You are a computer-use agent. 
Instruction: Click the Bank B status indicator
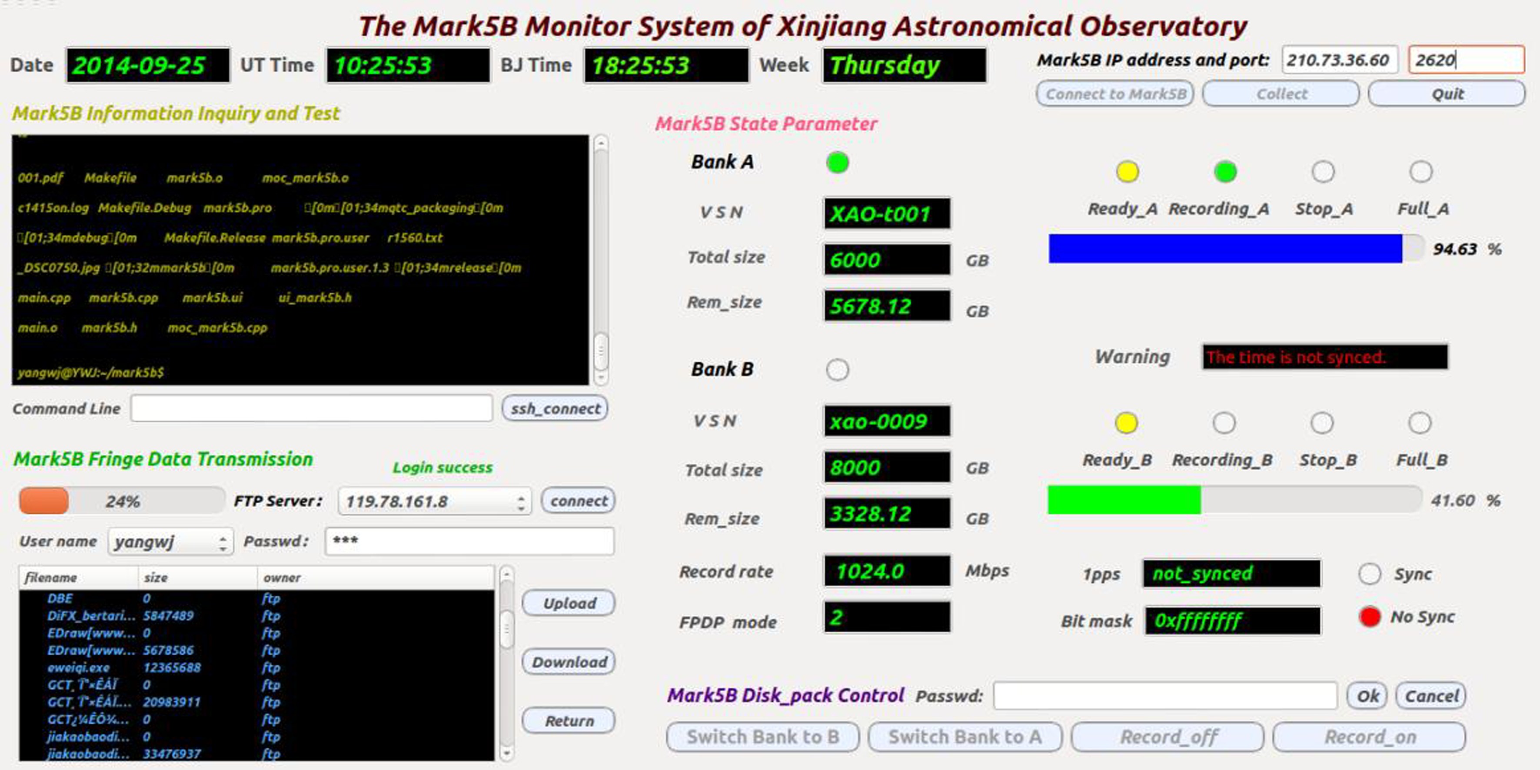pos(837,369)
